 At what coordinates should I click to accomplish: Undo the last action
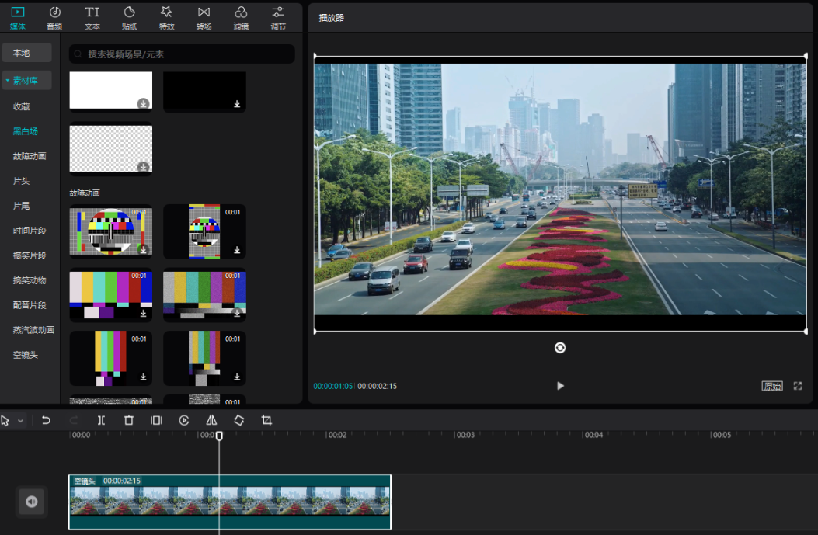click(46, 420)
